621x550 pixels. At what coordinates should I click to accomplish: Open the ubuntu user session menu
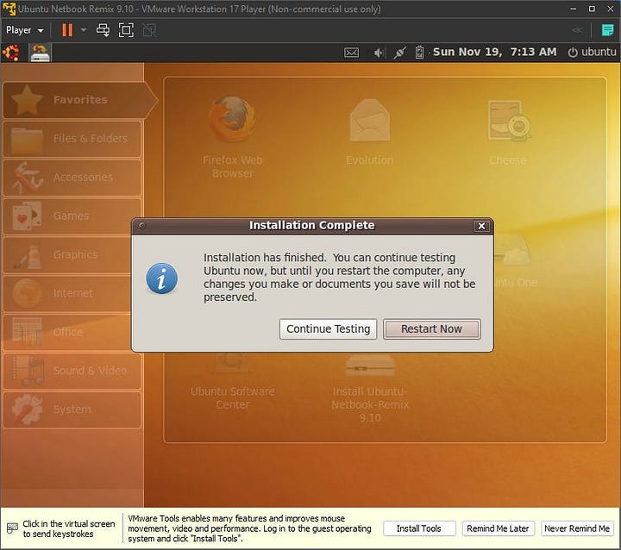point(592,52)
